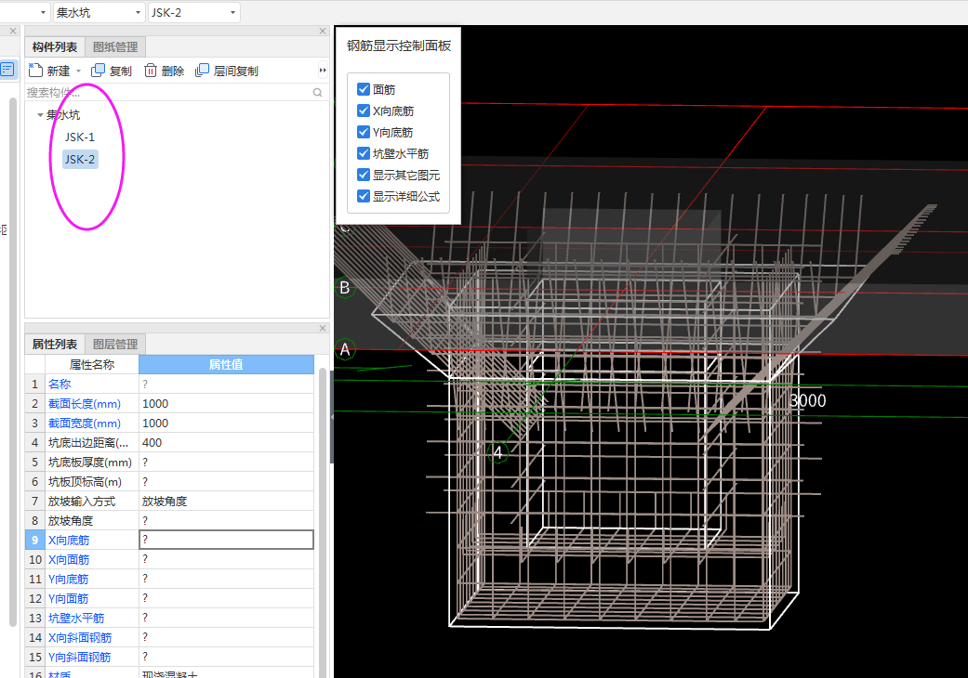Switch to the 图层管理 tab
Image resolution: width=968 pixels, height=678 pixels.
click(x=114, y=345)
